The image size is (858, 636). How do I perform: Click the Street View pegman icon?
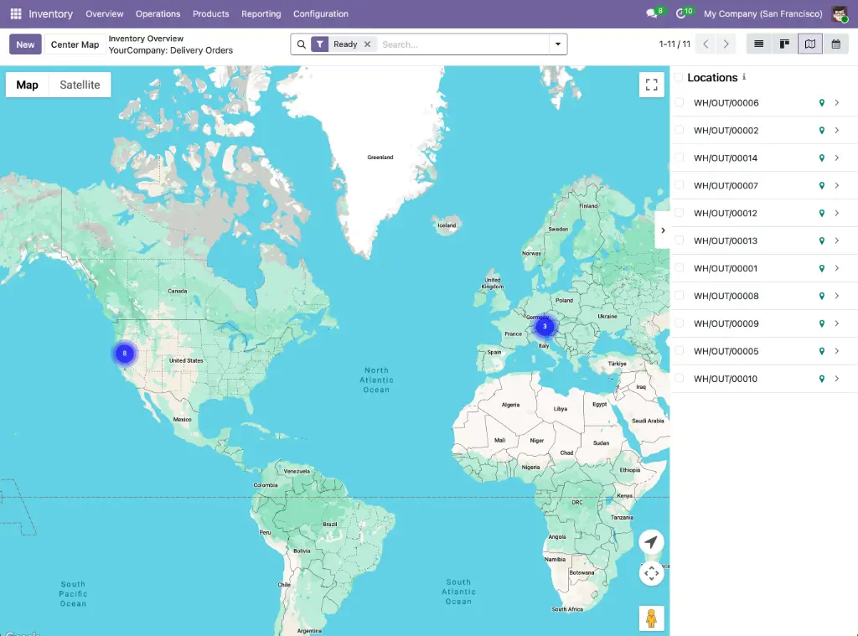tap(651, 618)
